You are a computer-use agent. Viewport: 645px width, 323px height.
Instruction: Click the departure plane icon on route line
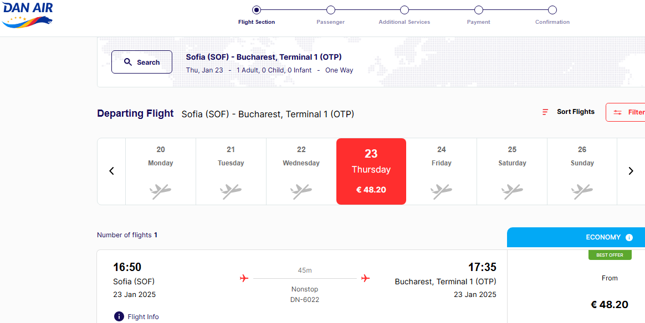(244, 278)
